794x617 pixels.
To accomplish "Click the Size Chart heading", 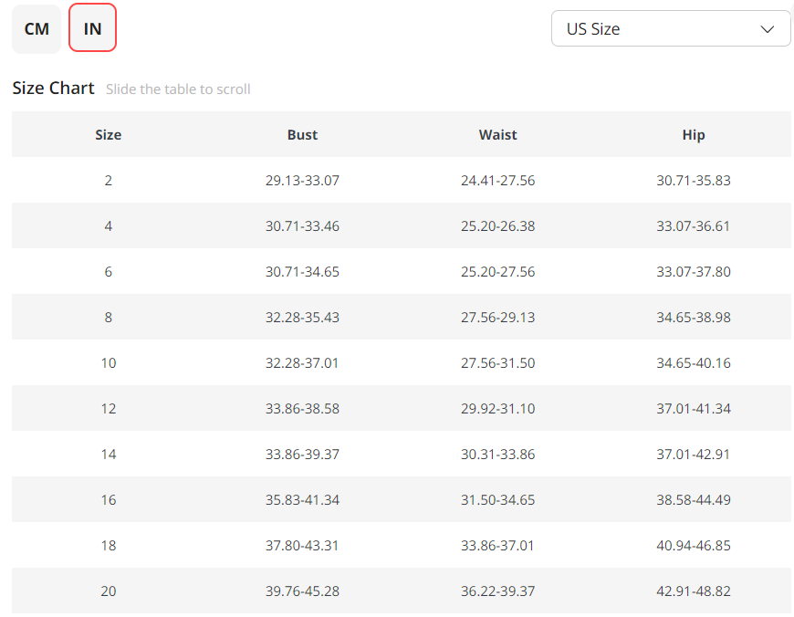I will tap(53, 88).
